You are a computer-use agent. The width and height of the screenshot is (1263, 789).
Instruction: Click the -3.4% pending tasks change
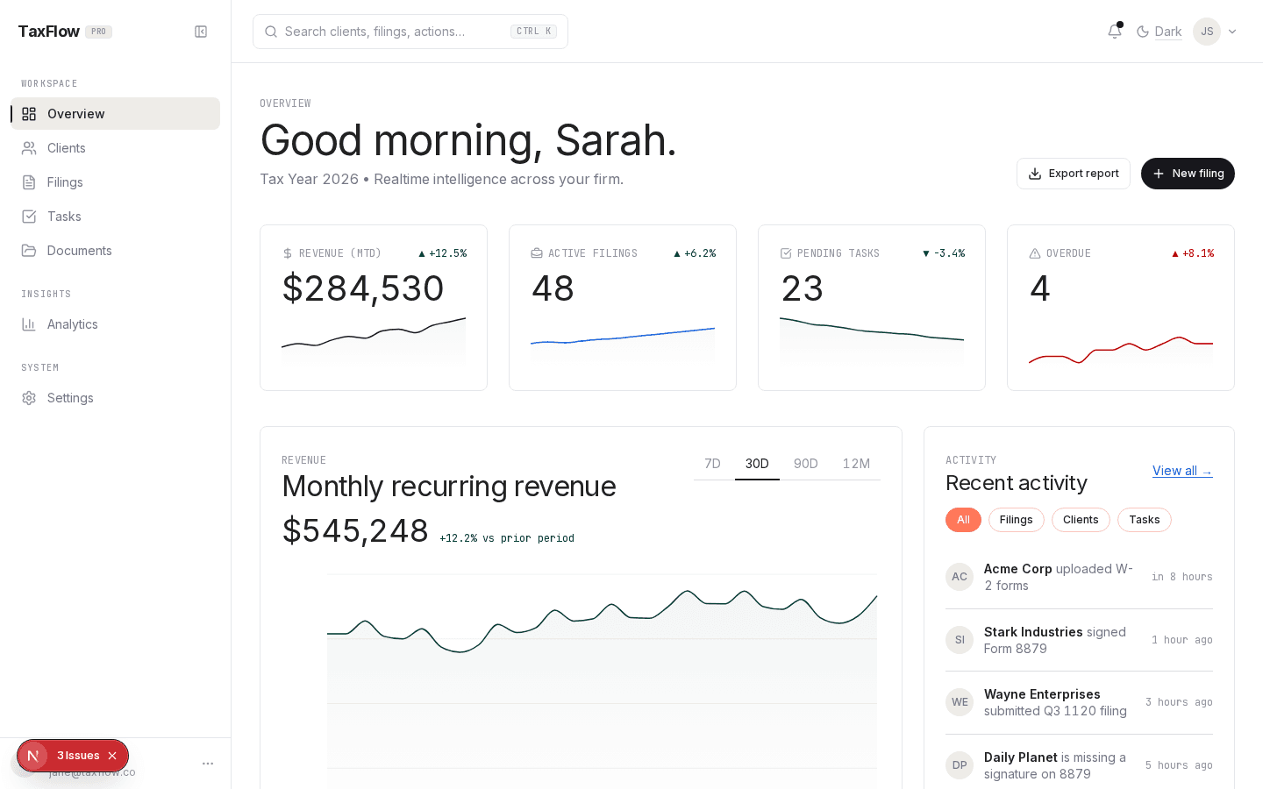coord(944,253)
